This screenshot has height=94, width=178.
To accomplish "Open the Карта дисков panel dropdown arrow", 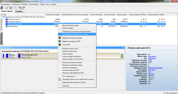I will pos(122,48).
